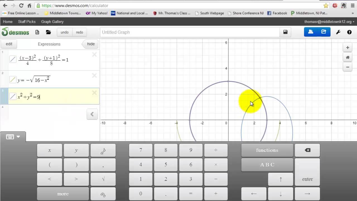357x201 pixels.
Task: Open the help question mark
Action: [x=349, y=32]
